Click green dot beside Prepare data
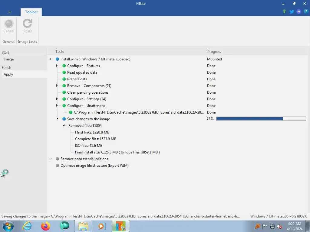Viewport: 310px width, 232px height. pyautogui.click(x=64, y=79)
